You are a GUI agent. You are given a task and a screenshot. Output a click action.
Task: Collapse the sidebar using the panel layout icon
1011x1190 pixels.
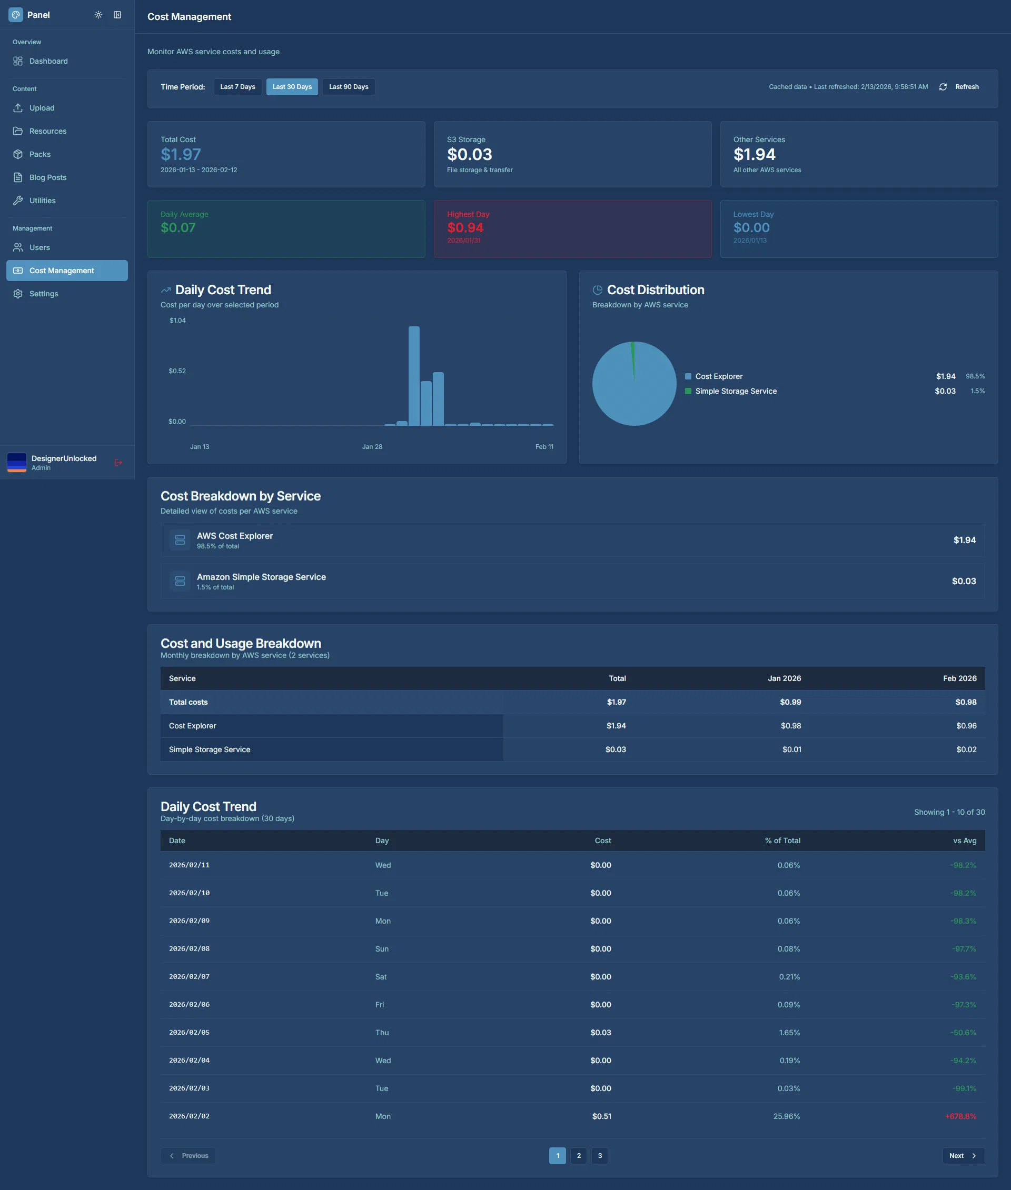click(x=118, y=14)
